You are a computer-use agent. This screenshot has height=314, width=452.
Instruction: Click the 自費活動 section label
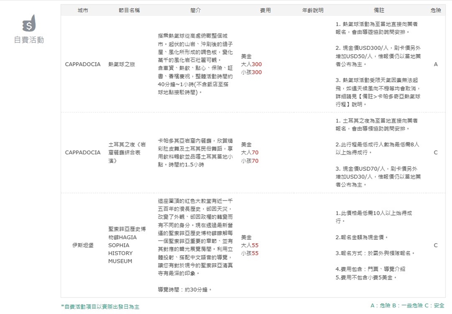[29, 40]
